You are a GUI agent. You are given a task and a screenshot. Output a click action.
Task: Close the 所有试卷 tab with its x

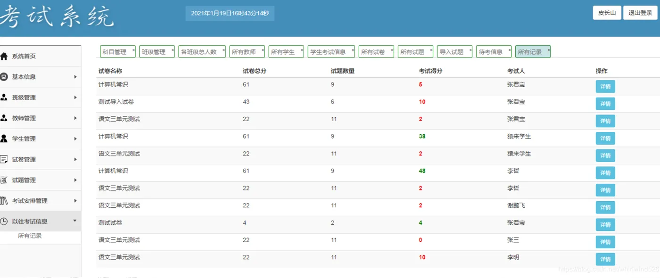pyautogui.click(x=392, y=49)
